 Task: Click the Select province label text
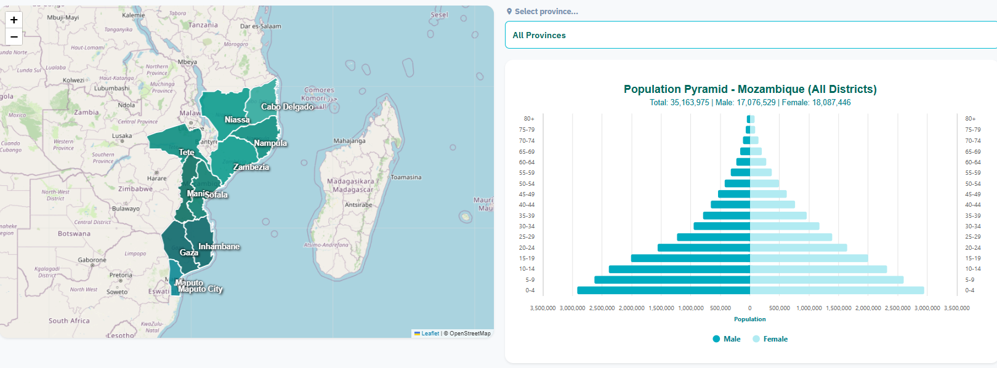pyautogui.click(x=546, y=12)
